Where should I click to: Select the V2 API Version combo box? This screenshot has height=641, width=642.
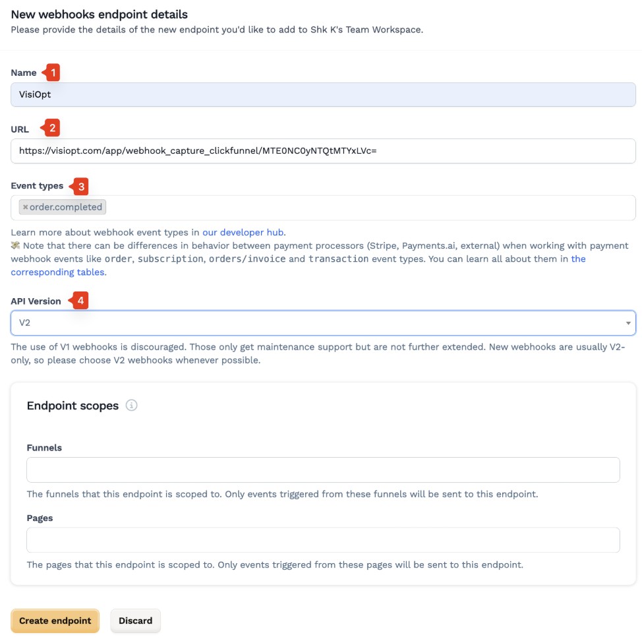pyautogui.click(x=323, y=323)
